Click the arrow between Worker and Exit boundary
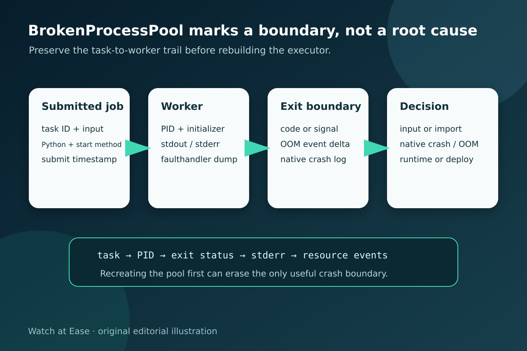Screen dimensions: 527x351 click(257, 148)
